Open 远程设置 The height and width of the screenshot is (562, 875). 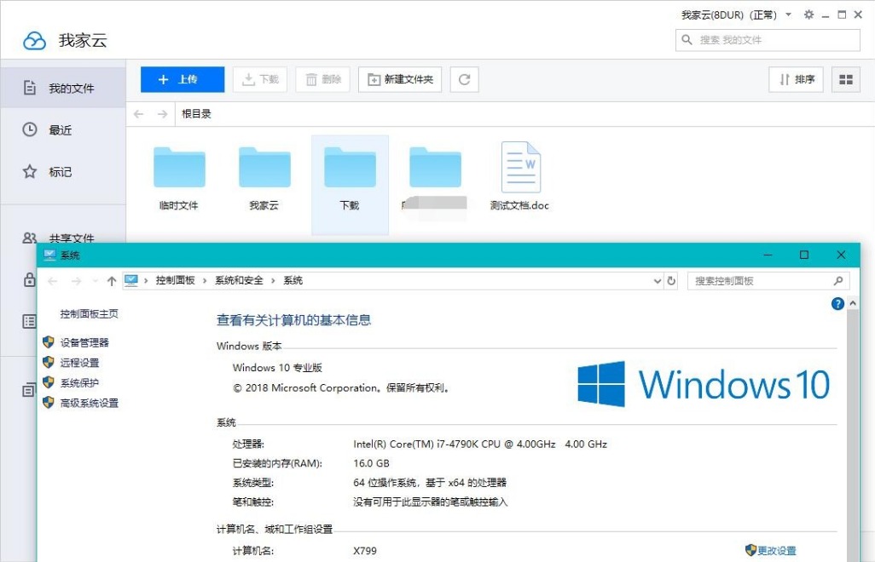tap(80, 363)
